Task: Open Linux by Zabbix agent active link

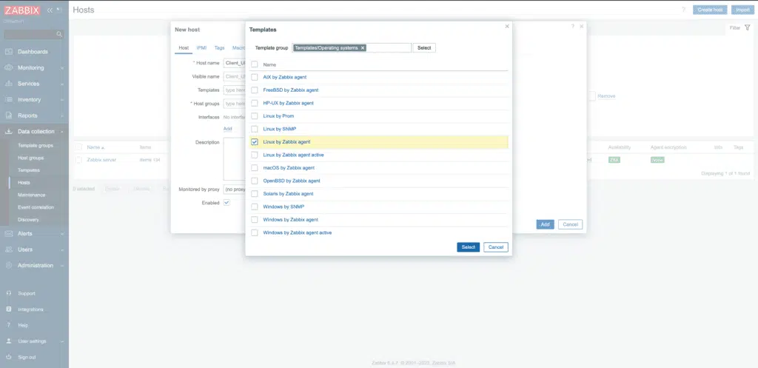Action: click(x=293, y=155)
